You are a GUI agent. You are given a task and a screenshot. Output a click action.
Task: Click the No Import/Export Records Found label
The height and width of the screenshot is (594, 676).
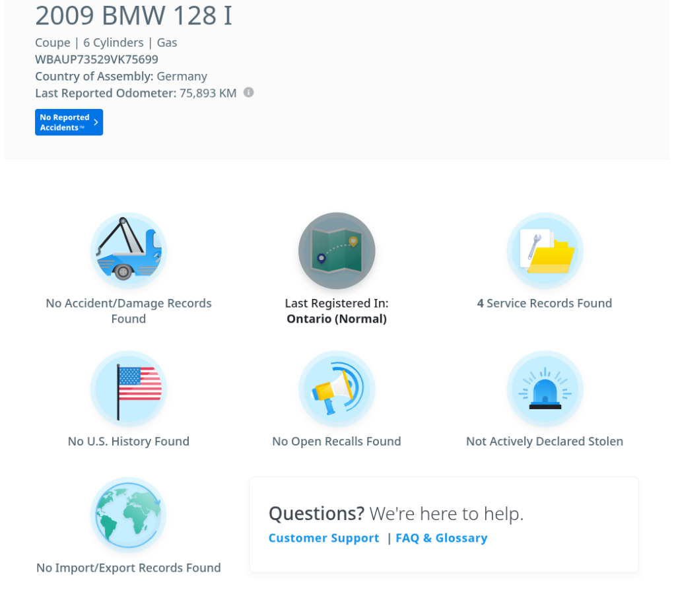pyautogui.click(x=129, y=568)
